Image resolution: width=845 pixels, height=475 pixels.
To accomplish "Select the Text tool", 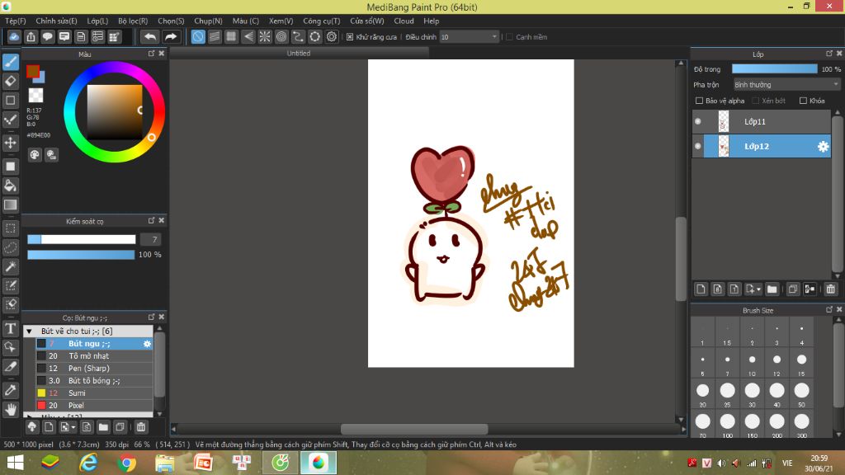I will (x=11, y=328).
